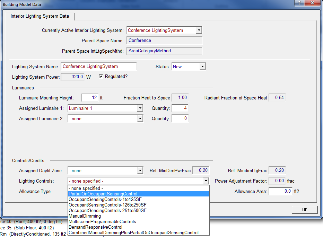Open the Assigned Luminaire 1 dropdown

pos(140,108)
